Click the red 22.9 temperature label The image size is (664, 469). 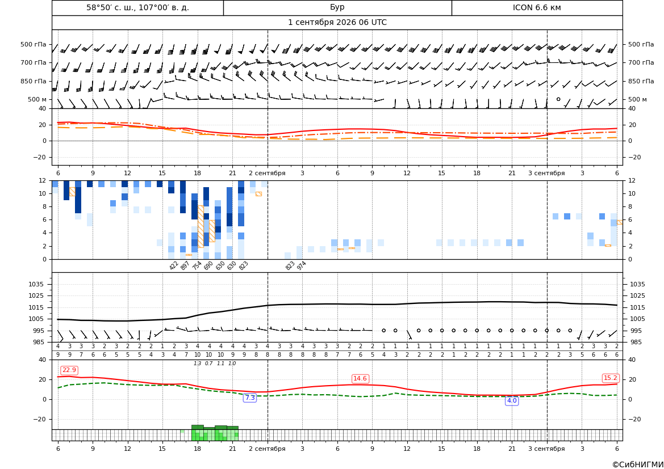pos(69,370)
